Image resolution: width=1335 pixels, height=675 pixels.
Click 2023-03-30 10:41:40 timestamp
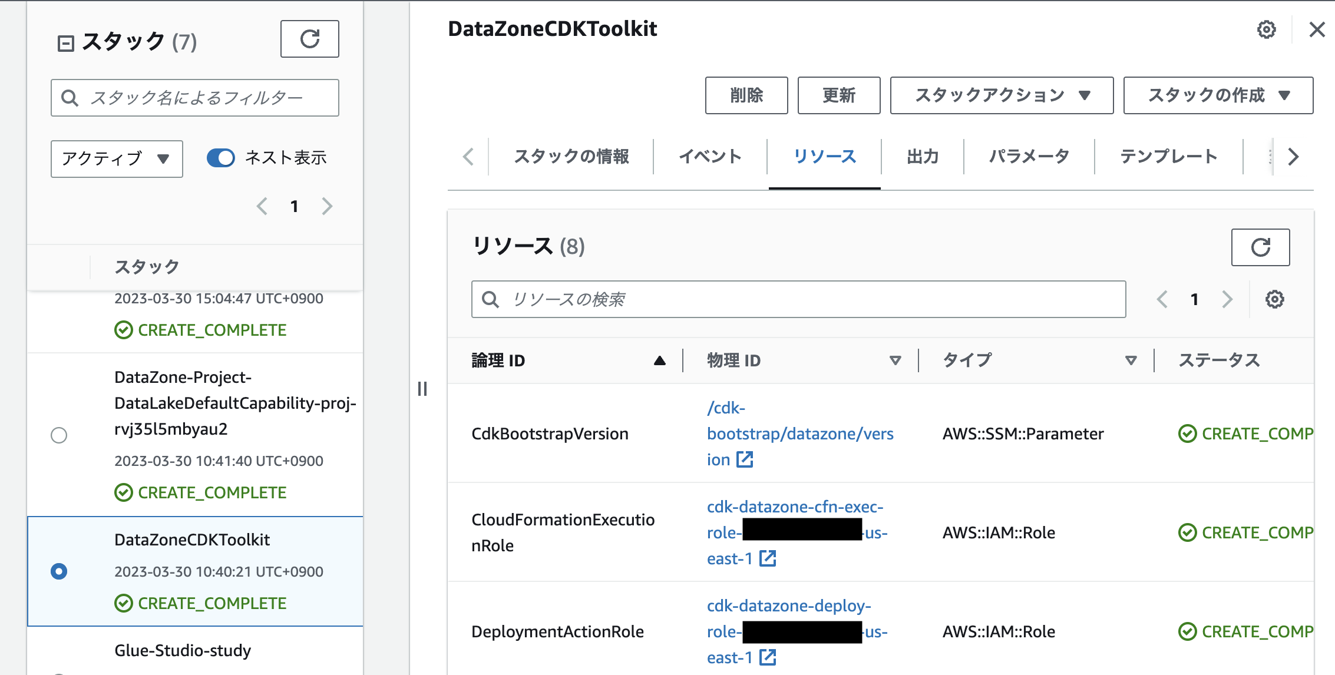tap(219, 461)
